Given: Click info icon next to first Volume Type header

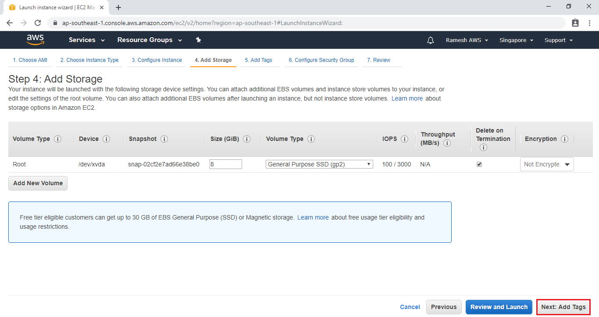Looking at the screenshot, I should click(57, 139).
